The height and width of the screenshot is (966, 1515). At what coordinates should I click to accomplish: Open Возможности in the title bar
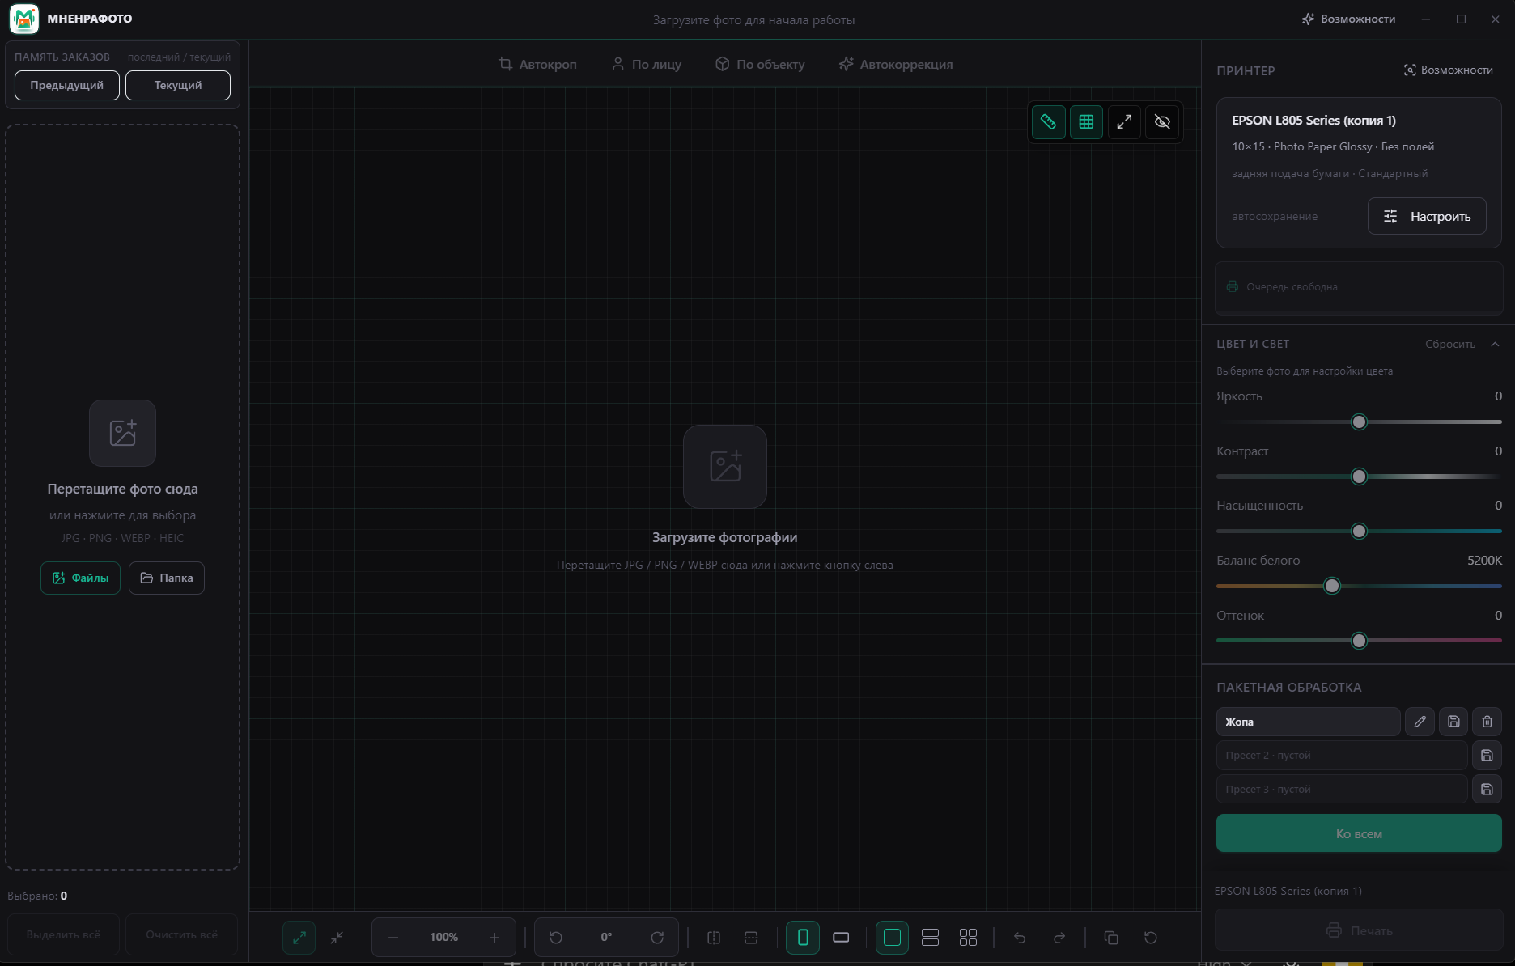coord(1348,19)
